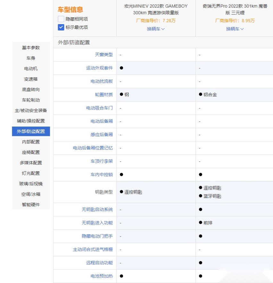Select 玻璃/后视镜 in sidebar
This screenshot has width=273, height=283.
(x=31, y=184)
